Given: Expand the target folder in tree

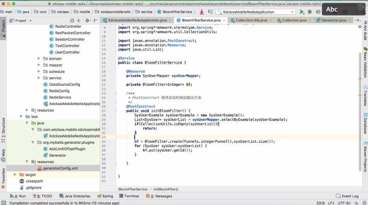Looking at the screenshot, I should click(16, 175).
